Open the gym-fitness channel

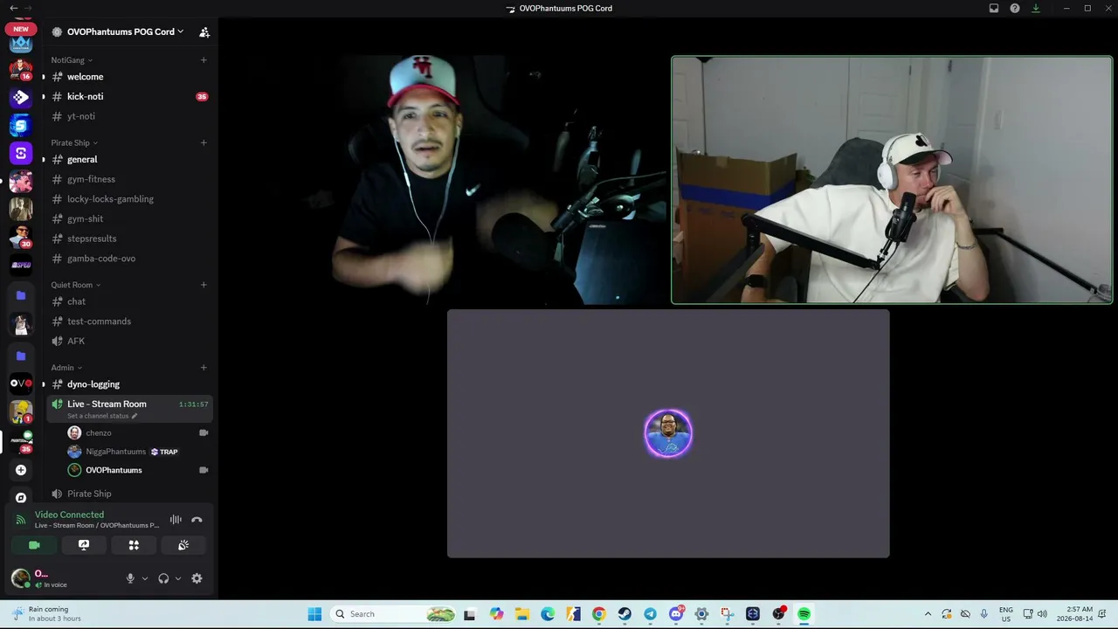tap(129, 179)
